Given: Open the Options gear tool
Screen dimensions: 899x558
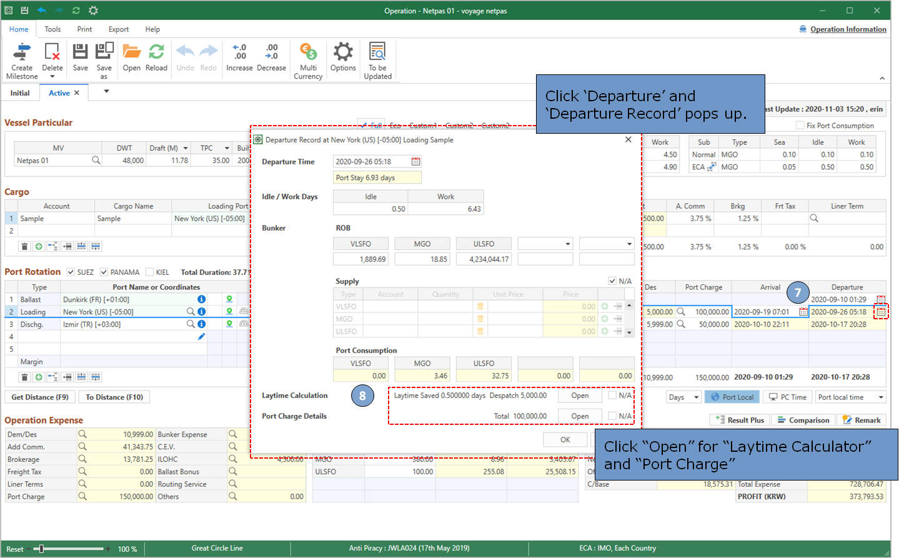Looking at the screenshot, I should point(343,52).
